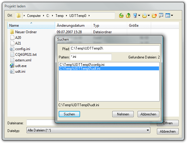The height and width of the screenshot is (143, 187).
Task: Open the search magnifier icon in toolbar
Action: click(161, 15)
